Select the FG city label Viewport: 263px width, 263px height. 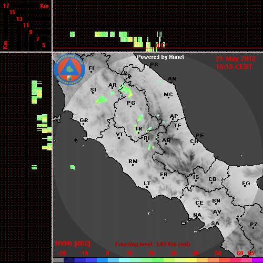coord(246,184)
